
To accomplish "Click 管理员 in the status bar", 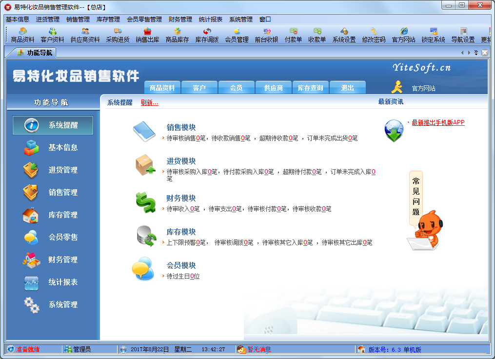I will (x=82, y=349).
